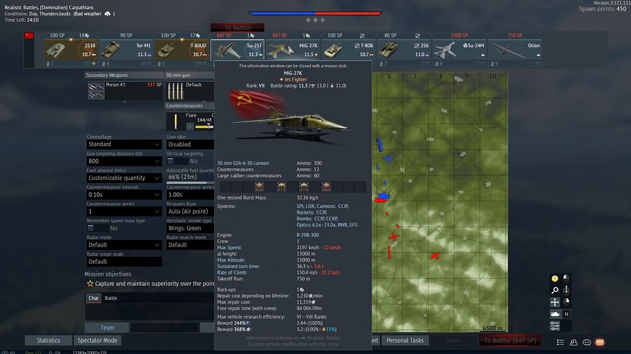The width and height of the screenshot is (631, 354).
Task: Open the Camouflage Standard dropdown
Action: (x=124, y=144)
